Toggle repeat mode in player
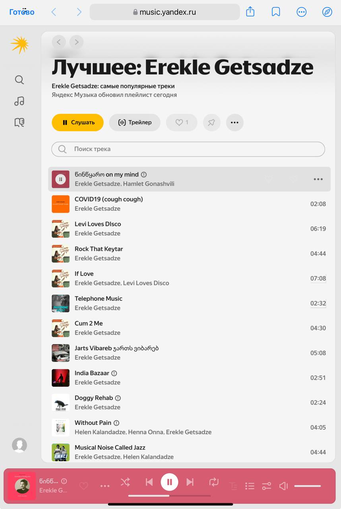341x509 pixels. pos(214,482)
